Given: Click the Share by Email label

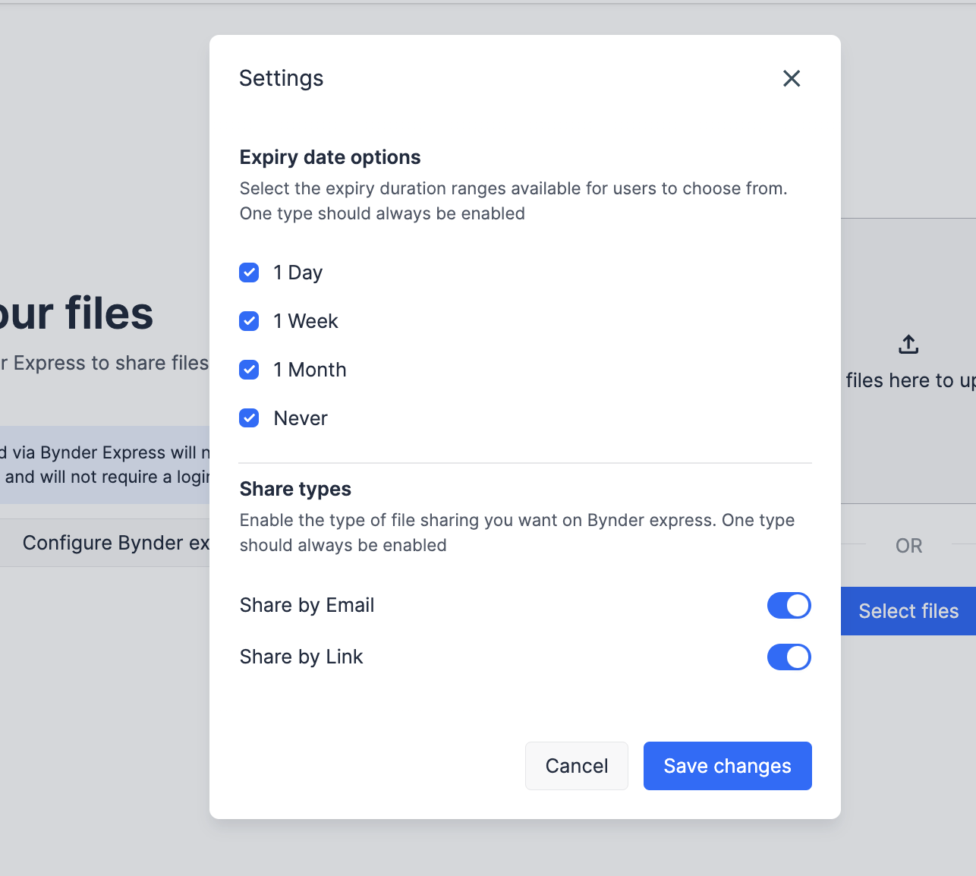Looking at the screenshot, I should click(x=307, y=605).
